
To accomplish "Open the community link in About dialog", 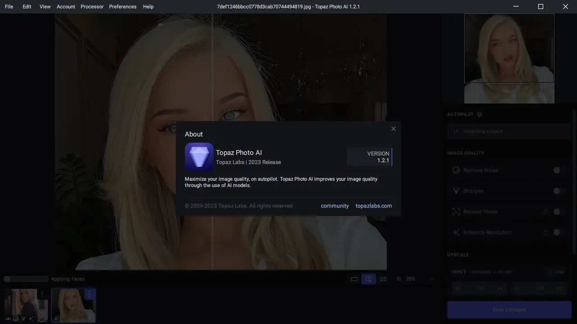I will [x=335, y=206].
